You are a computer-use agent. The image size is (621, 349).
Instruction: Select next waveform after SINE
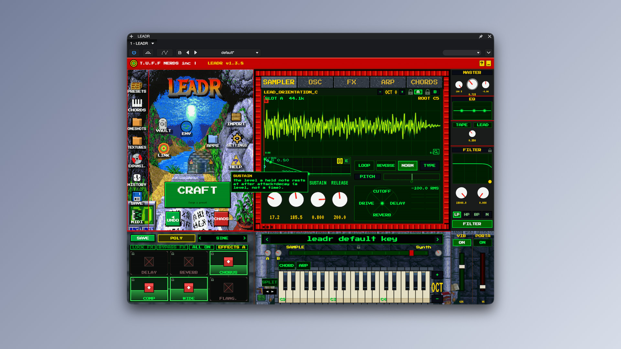tap(245, 238)
